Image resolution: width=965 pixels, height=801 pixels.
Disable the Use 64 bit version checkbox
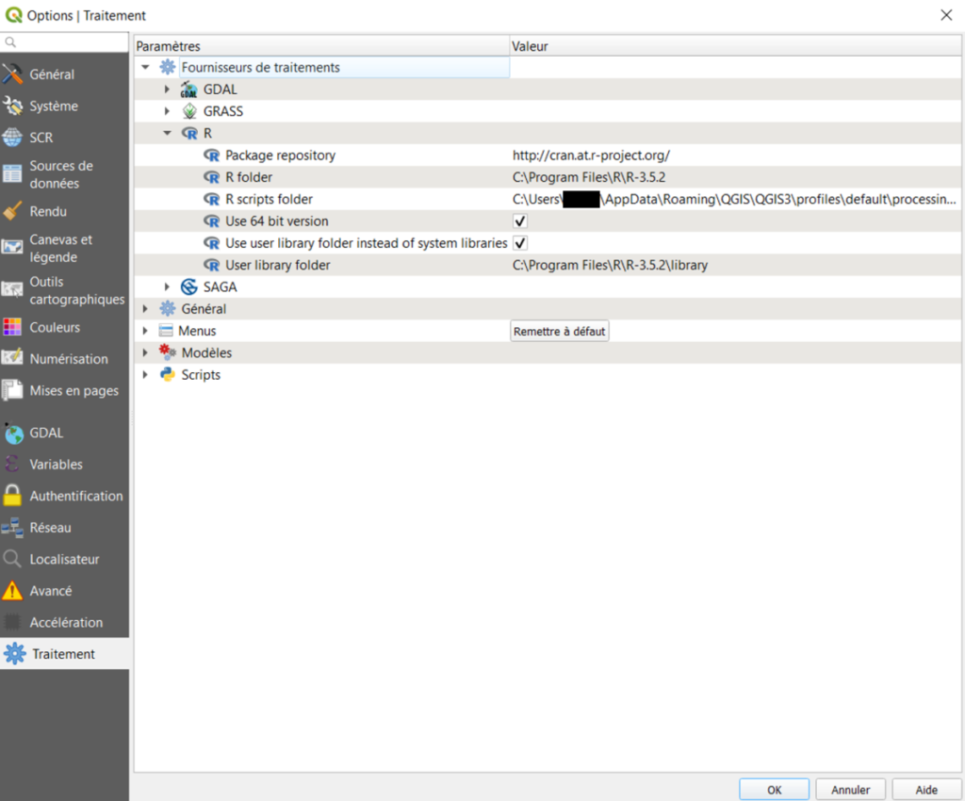tap(518, 221)
